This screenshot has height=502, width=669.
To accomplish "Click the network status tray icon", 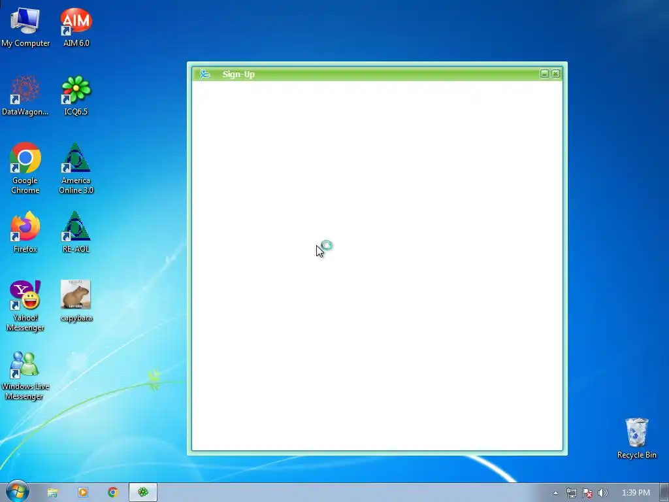I will pos(571,493).
